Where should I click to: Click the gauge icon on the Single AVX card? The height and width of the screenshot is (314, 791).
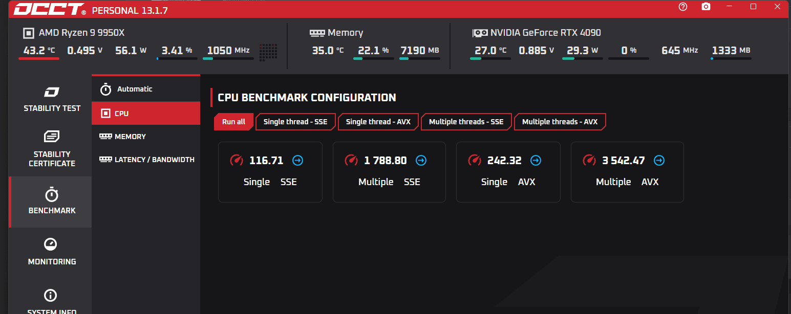coord(475,161)
